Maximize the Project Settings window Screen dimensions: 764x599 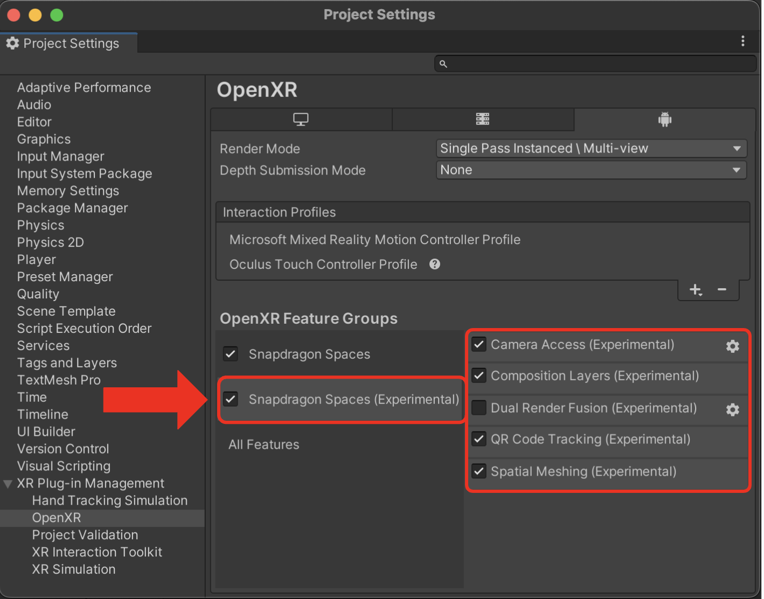[x=57, y=15]
